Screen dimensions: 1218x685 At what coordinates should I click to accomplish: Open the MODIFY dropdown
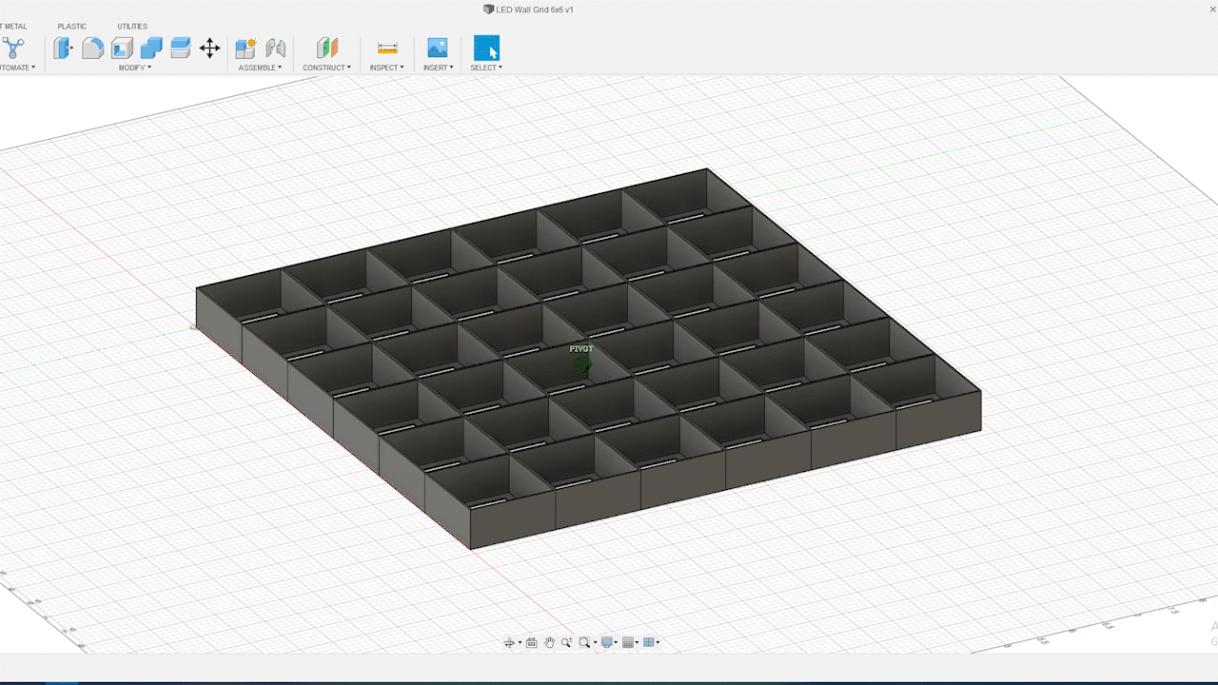pos(134,67)
